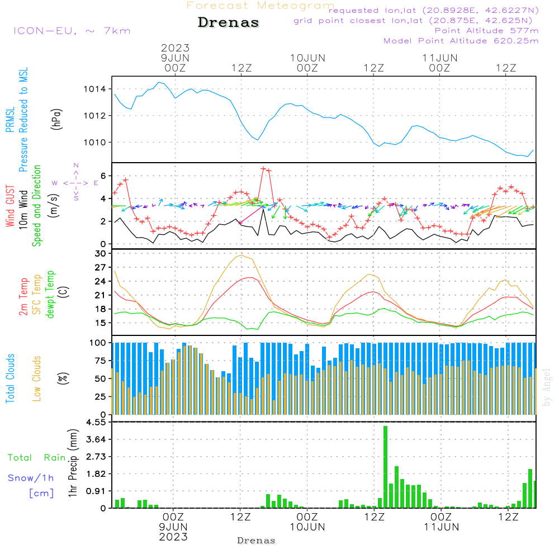Click the cloud cover tick value 75
The width and height of the screenshot is (559, 559).
[x=101, y=361]
